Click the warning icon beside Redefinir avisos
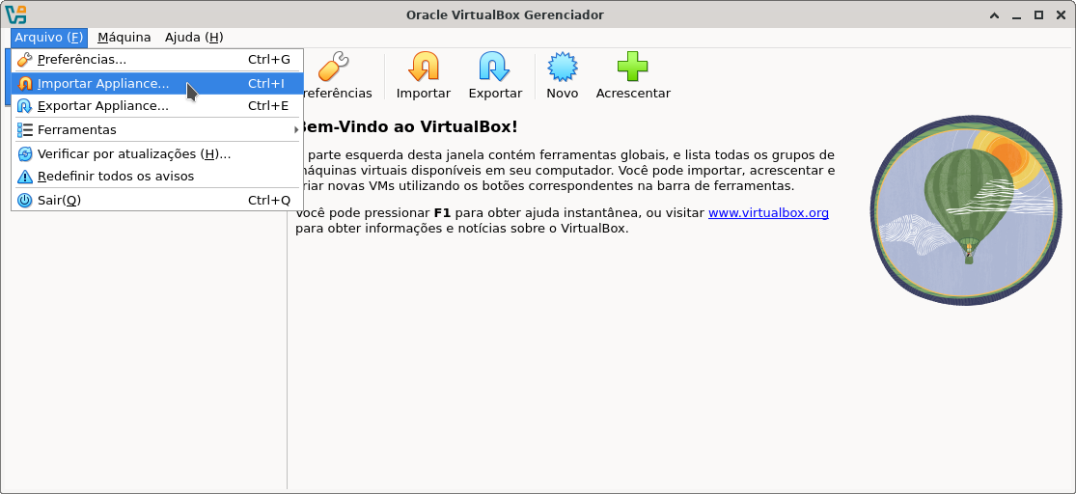1076x494 pixels. pyautogui.click(x=25, y=177)
